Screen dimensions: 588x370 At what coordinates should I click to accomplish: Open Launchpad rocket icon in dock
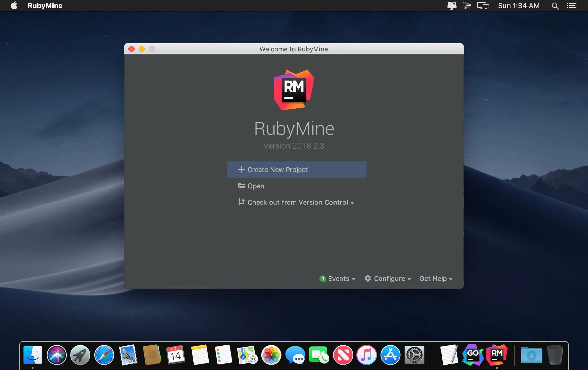pyautogui.click(x=80, y=355)
